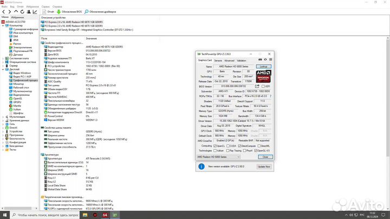Viewport: 390px width, 219px height.
Task: Switch to the Sensors tab in GPU-Z
Action: click(x=218, y=61)
